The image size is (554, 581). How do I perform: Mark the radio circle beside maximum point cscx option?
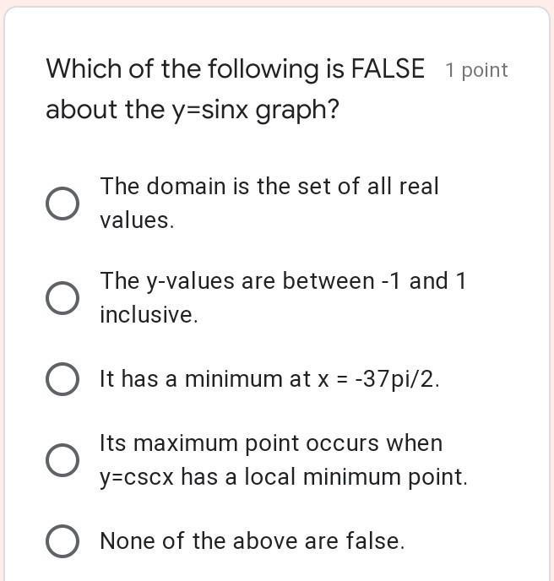pyautogui.click(x=62, y=460)
